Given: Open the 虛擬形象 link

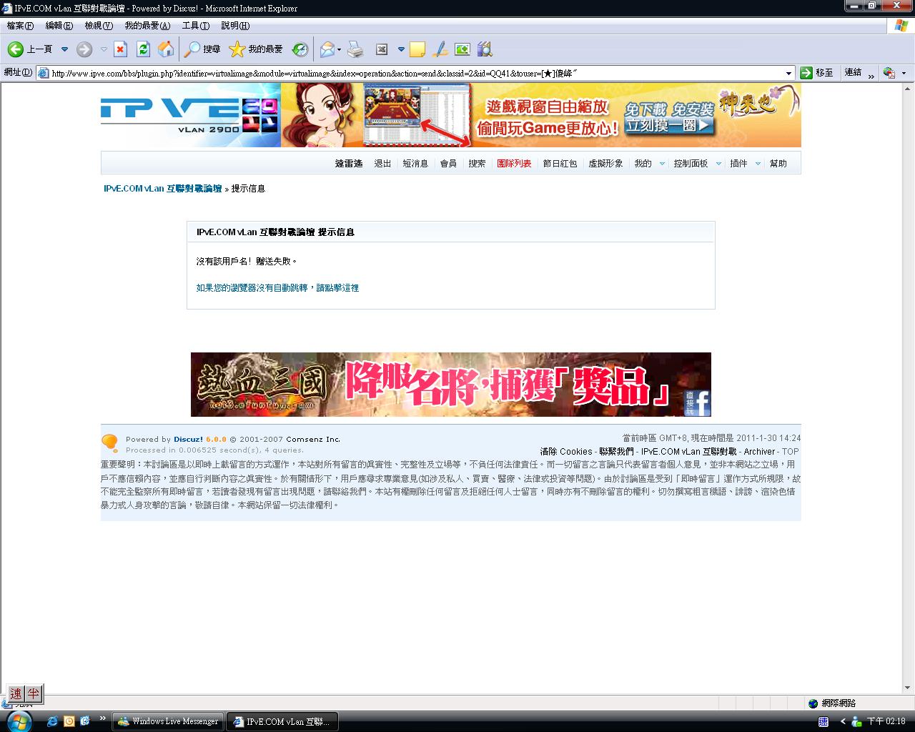Looking at the screenshot, I should 605,164.
